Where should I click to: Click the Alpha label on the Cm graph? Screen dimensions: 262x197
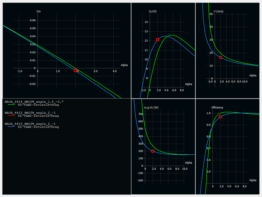pyautogui.click(x=124, y=65)
